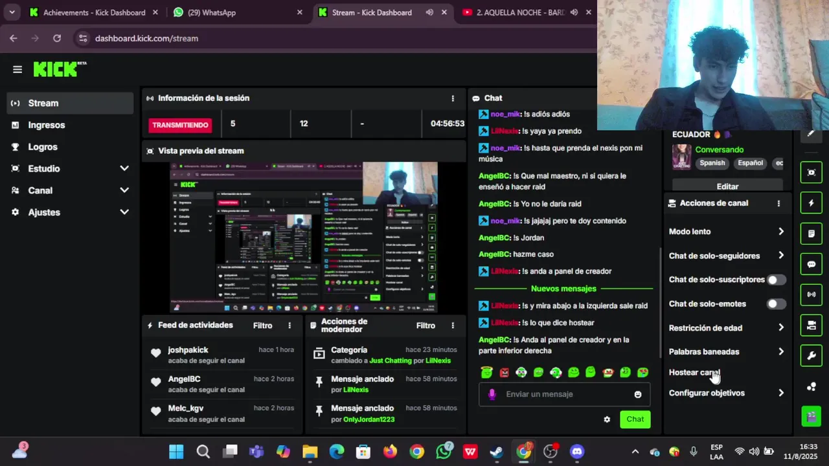This screenshot has width=829, height=466.
Task: Mute the Stream - Kick Dashboard tab audio
Action: pyautogui.click(x=429, y=12)
